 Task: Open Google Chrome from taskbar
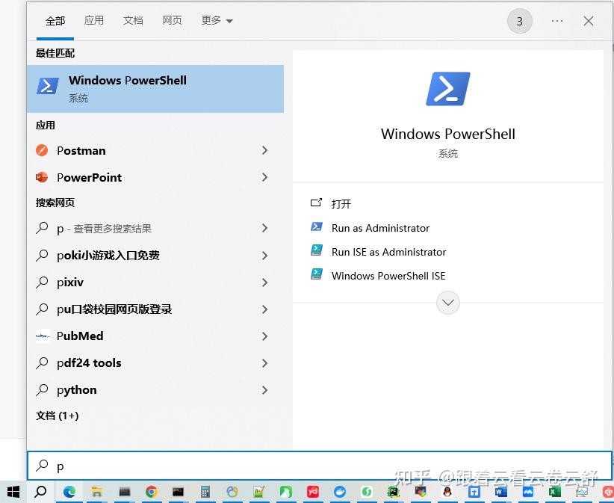click(151, 492)
